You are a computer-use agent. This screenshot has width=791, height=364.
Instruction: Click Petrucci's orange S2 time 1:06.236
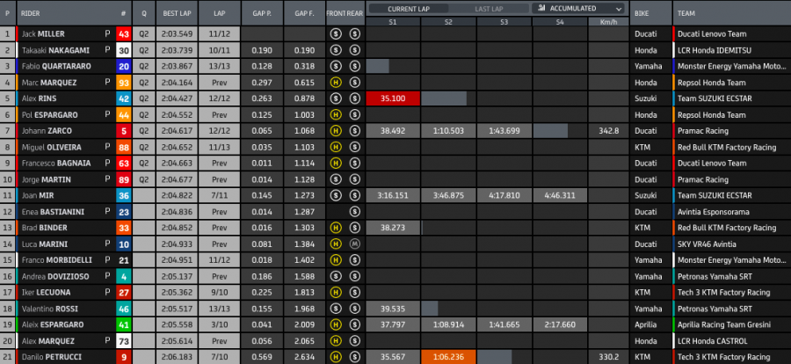pyautogui.click(x=449, y=358)
